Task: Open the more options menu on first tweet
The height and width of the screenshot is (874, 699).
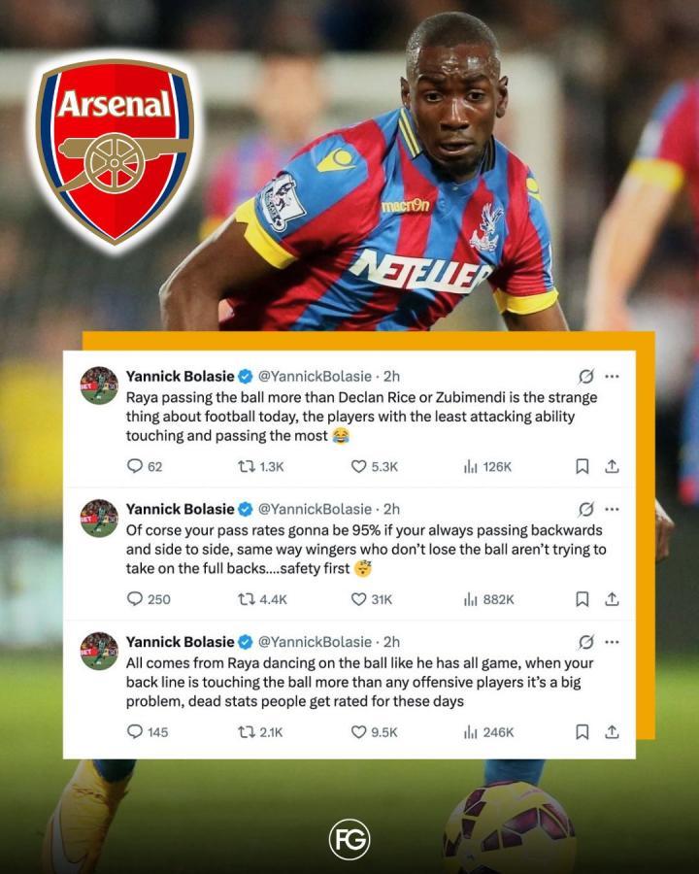Action: tap(612, 376)
